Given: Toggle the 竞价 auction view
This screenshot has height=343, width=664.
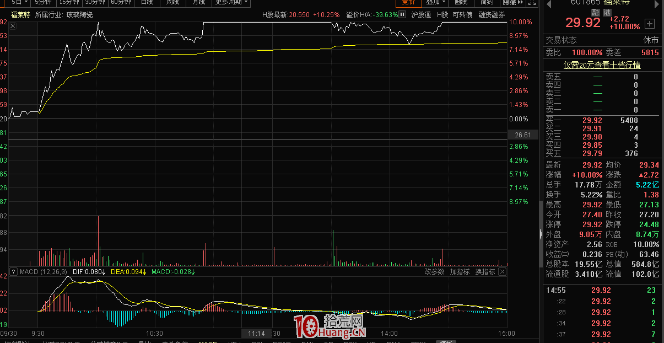Looking at the screenshot, I should pos(409,2).
